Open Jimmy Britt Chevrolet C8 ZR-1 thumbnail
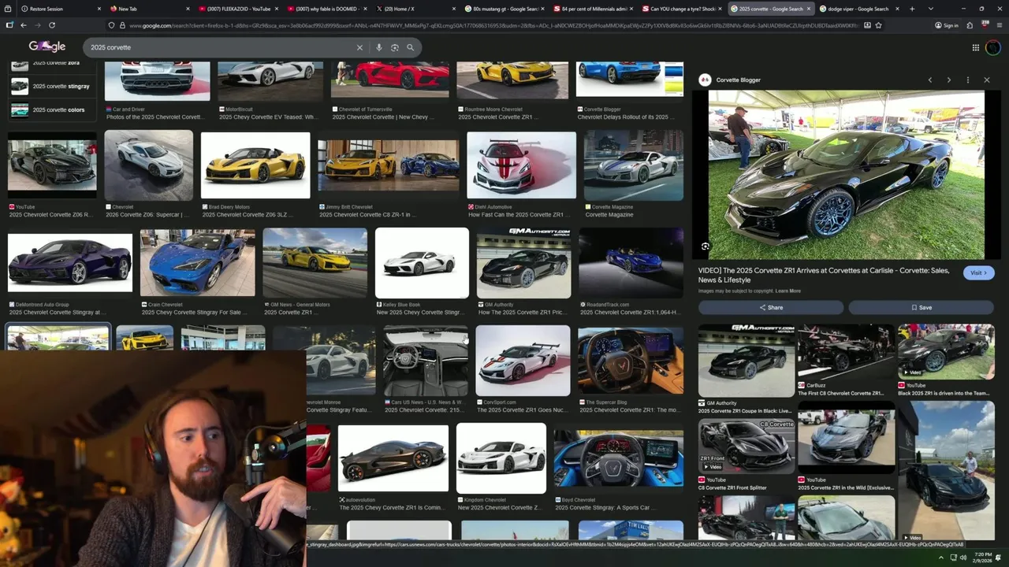The width and height of the screenshot is (1009, 567). (388, 165)
